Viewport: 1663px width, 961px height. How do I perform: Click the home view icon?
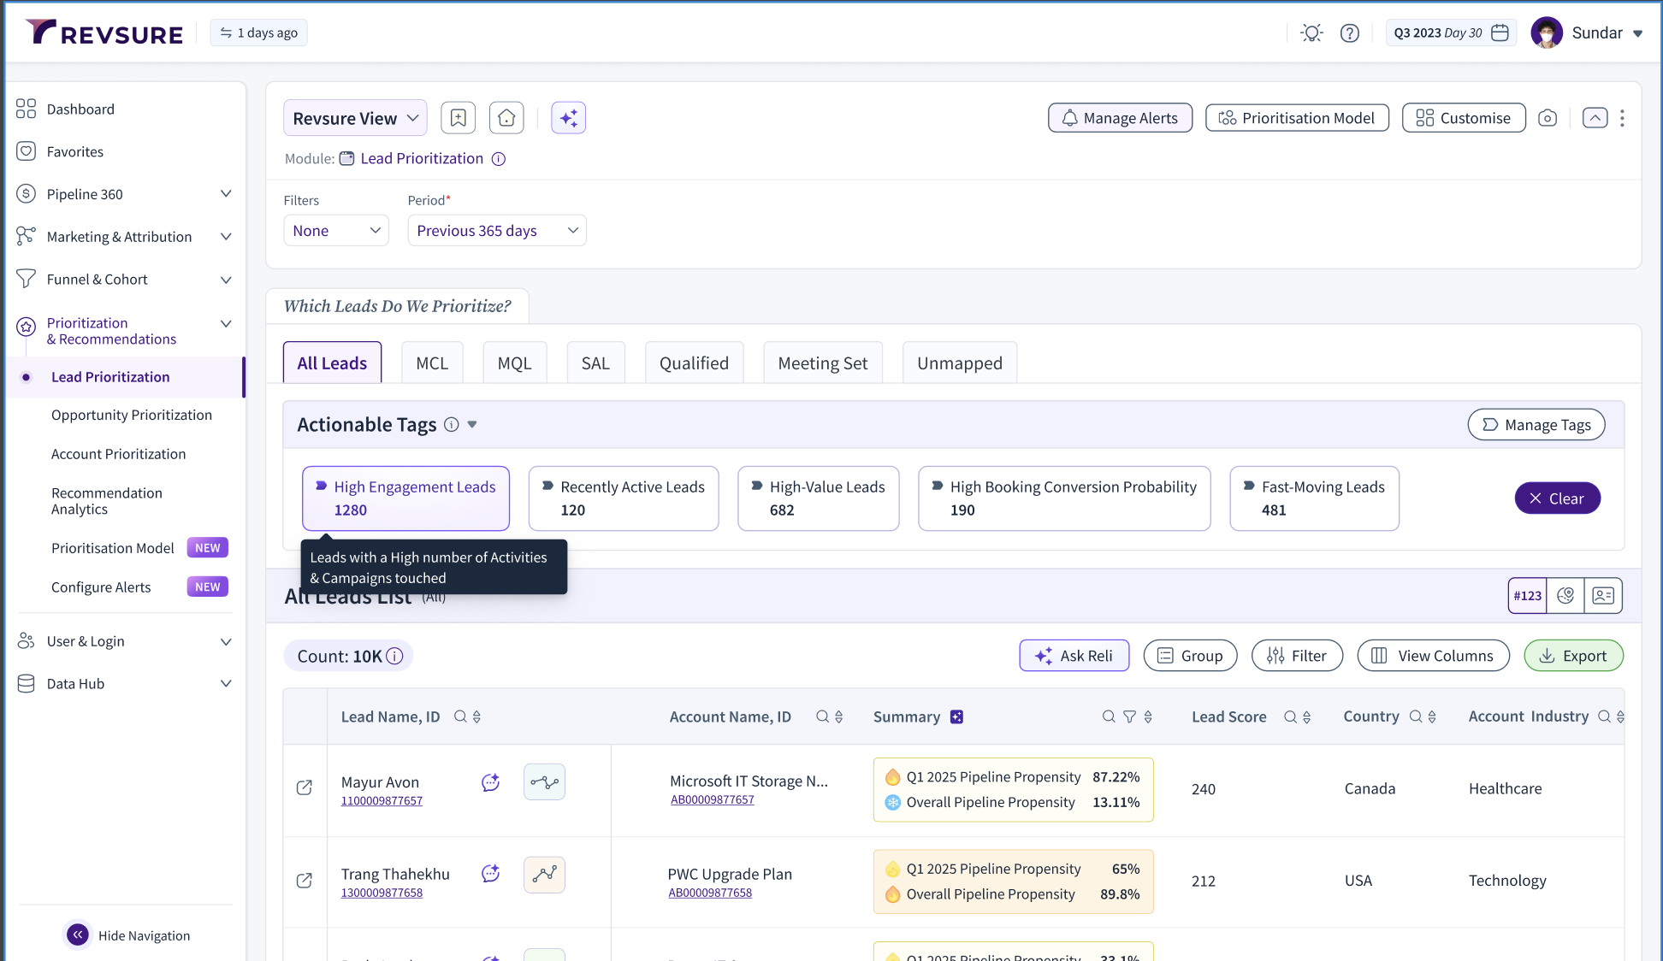[506, 118]
